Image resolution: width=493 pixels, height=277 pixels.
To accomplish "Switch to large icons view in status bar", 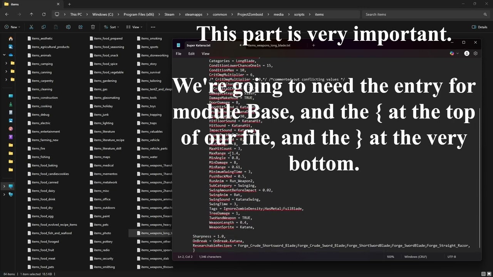I will tap(489, 274).
